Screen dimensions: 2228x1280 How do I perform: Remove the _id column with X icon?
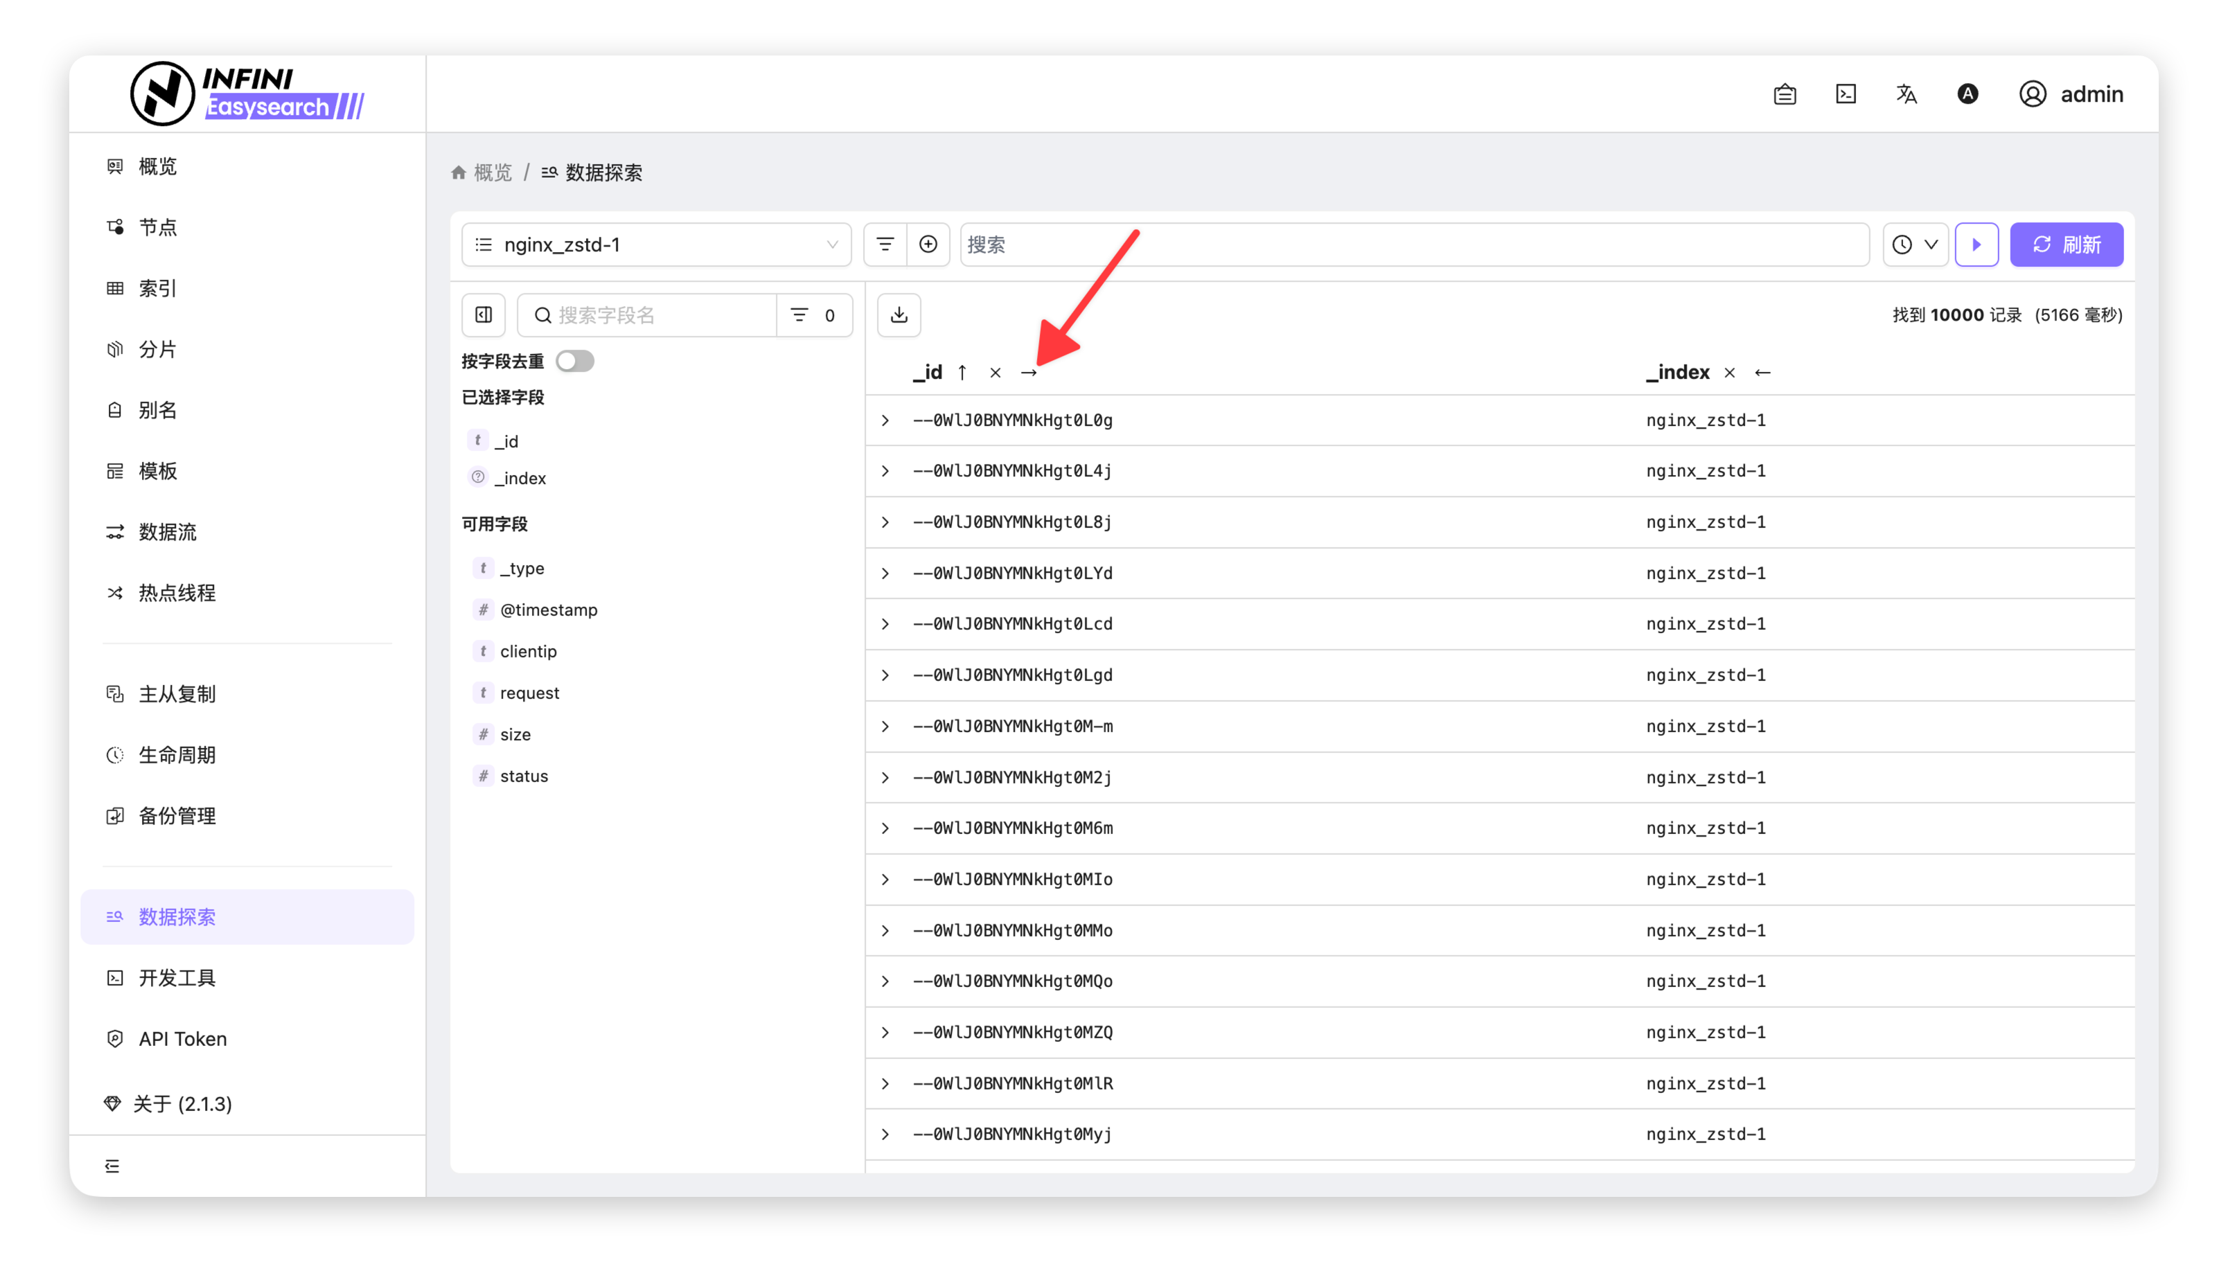(996, 373)
